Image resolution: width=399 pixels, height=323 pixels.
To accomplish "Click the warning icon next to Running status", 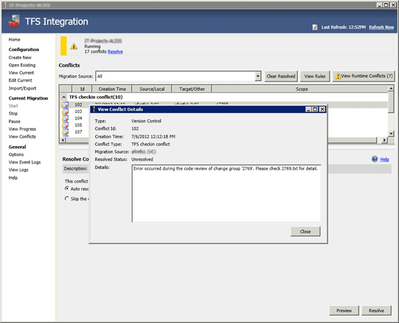I will (74, 46).
